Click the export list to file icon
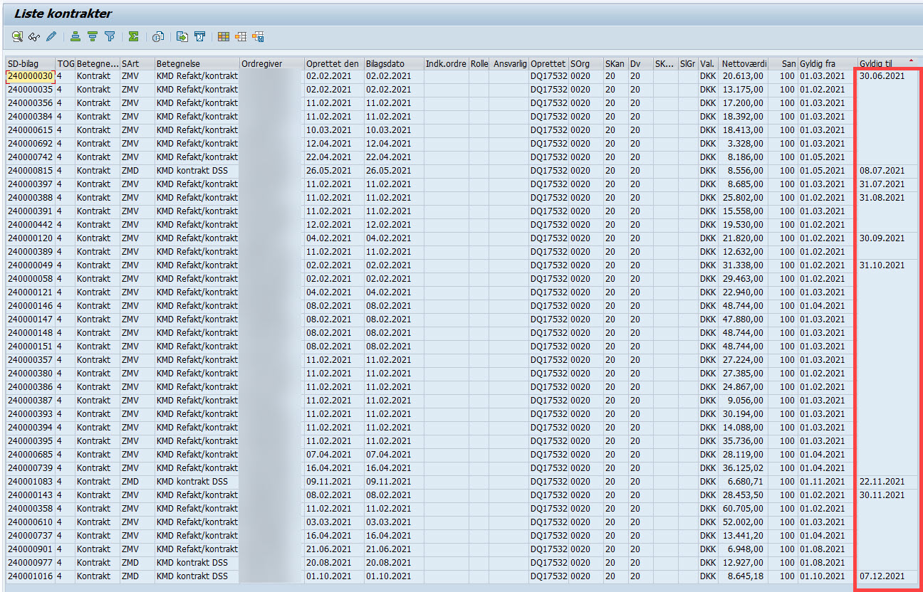 tap(182, 36)
